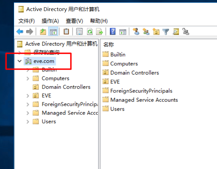Click the Forward arrow toolbar icon
217x169 pixels.
(x=30, y=31)
